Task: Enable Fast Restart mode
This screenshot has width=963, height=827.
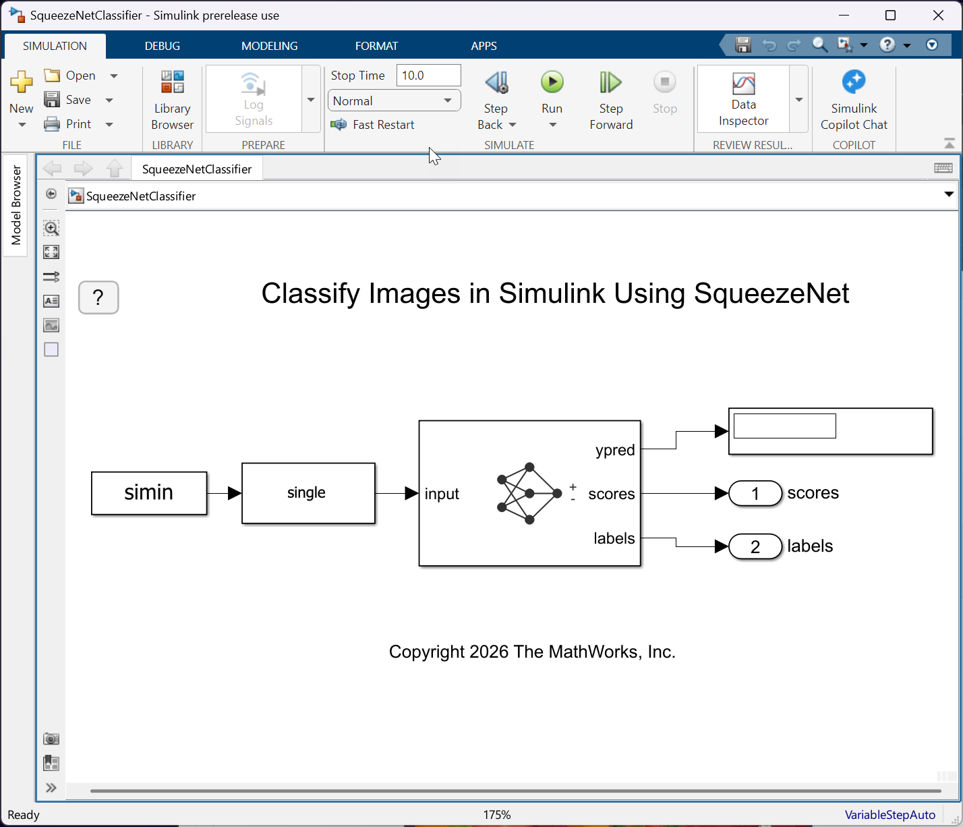Action: pyautogui.click(x=373, y=124)
